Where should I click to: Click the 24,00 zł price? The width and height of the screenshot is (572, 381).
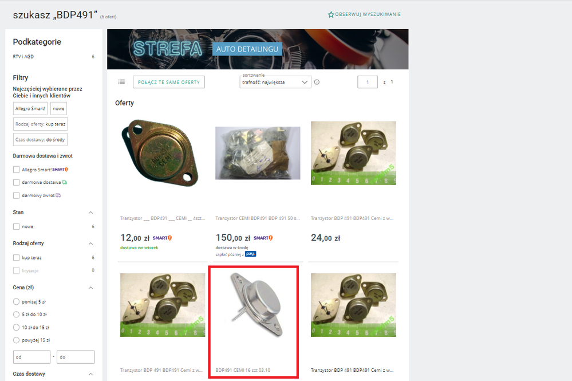tap(325, 238)
